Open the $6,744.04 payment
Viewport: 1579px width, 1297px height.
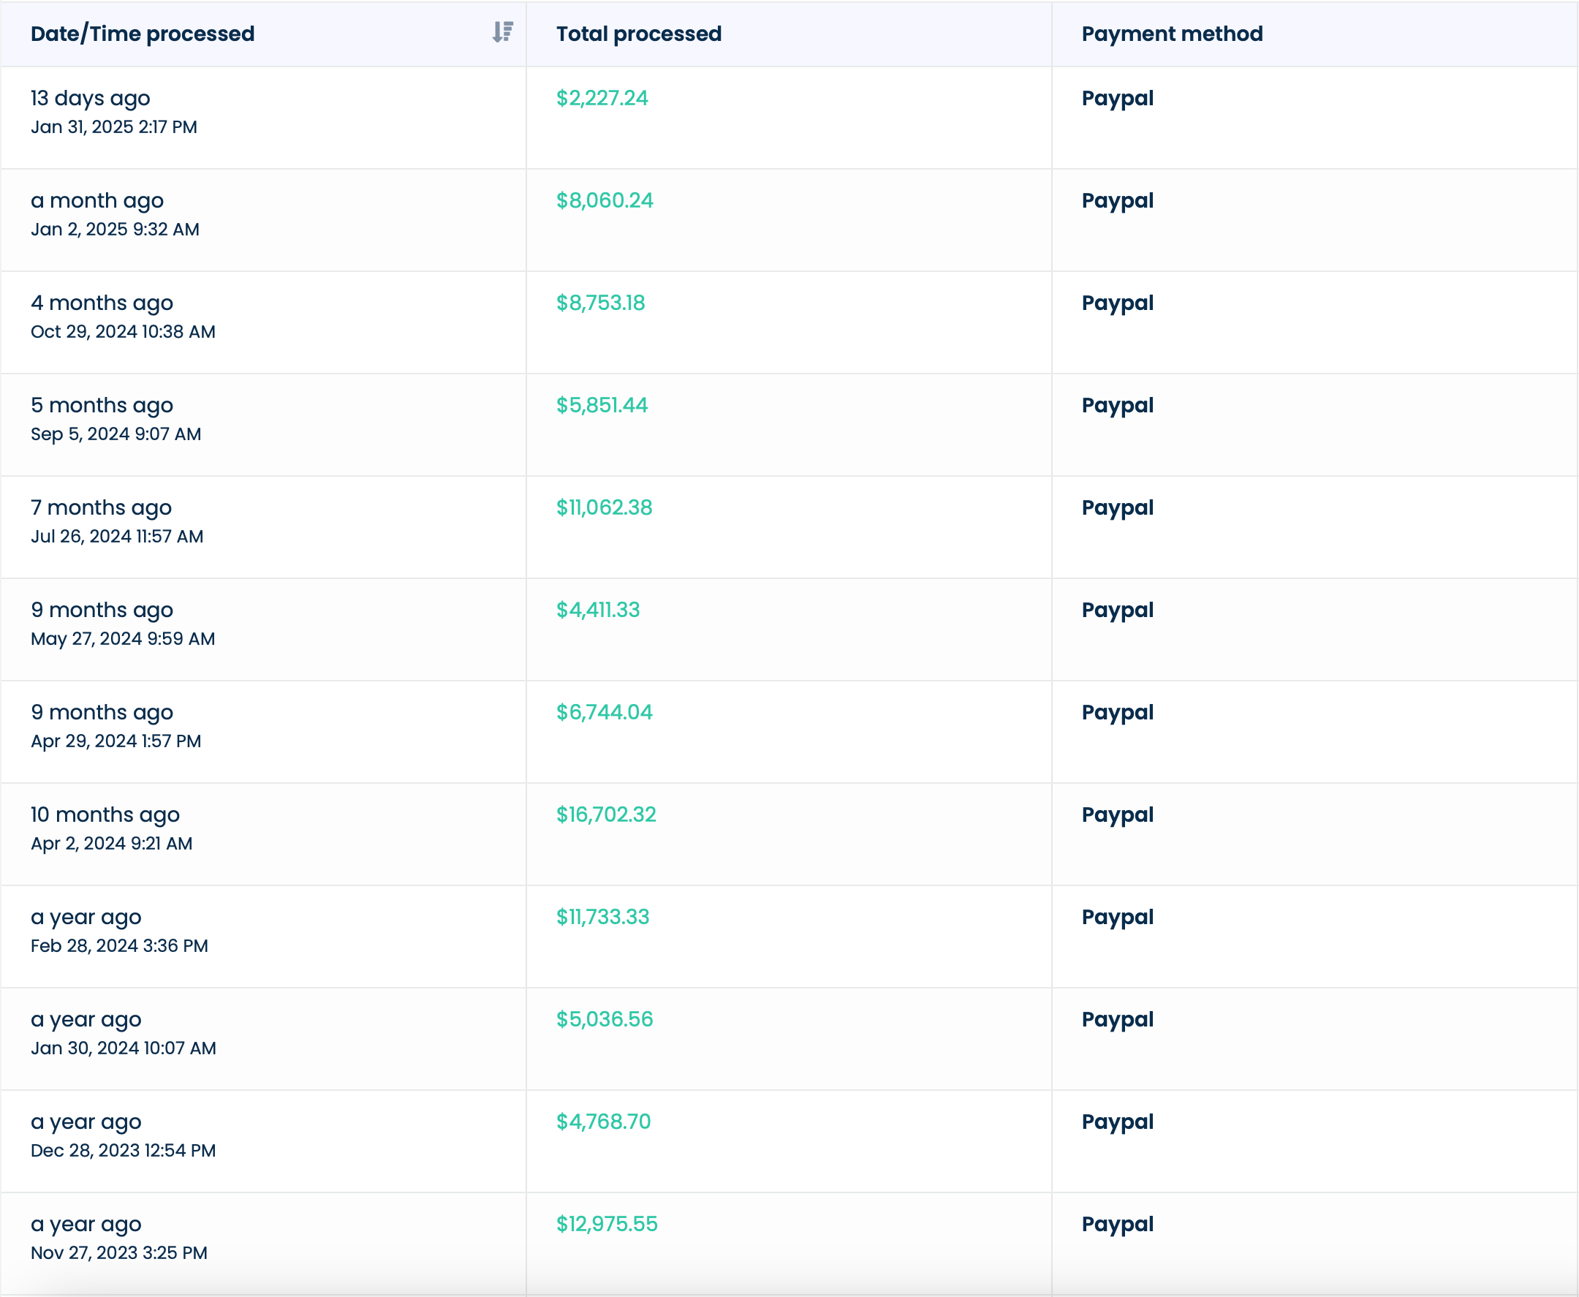[x=605, y=712]
